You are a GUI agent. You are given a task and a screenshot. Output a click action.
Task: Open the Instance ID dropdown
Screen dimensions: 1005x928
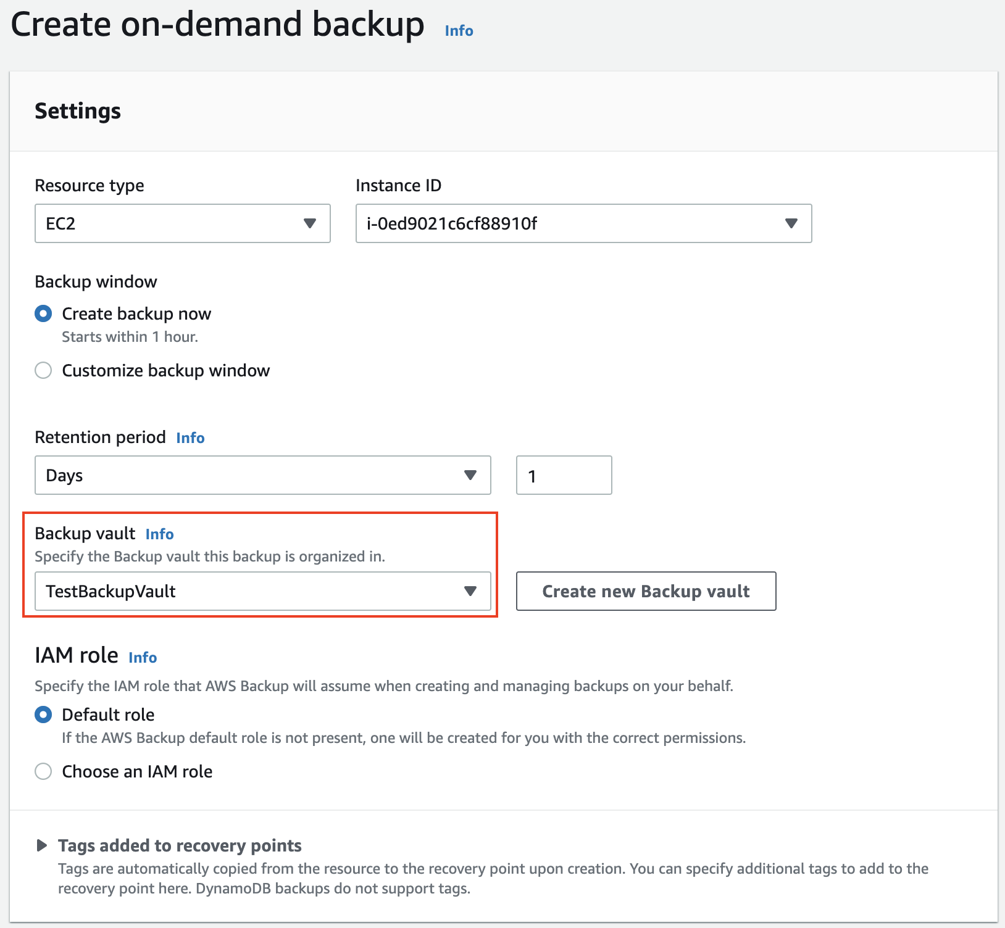click(583, 223)
